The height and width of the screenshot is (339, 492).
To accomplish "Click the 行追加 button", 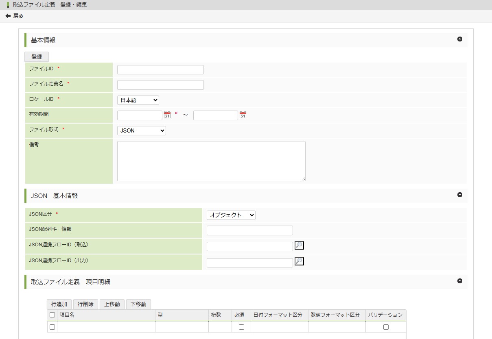I will click(59, 304).
